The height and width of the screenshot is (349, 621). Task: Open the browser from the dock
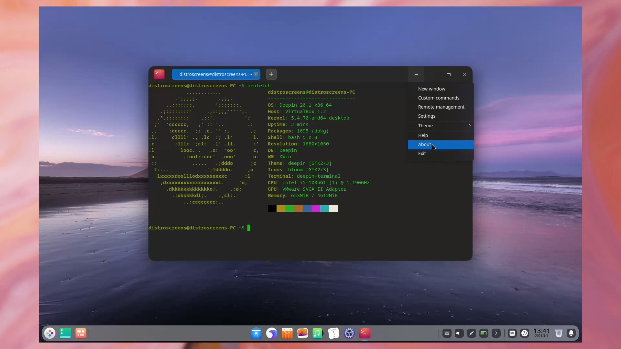click(271, 333)
